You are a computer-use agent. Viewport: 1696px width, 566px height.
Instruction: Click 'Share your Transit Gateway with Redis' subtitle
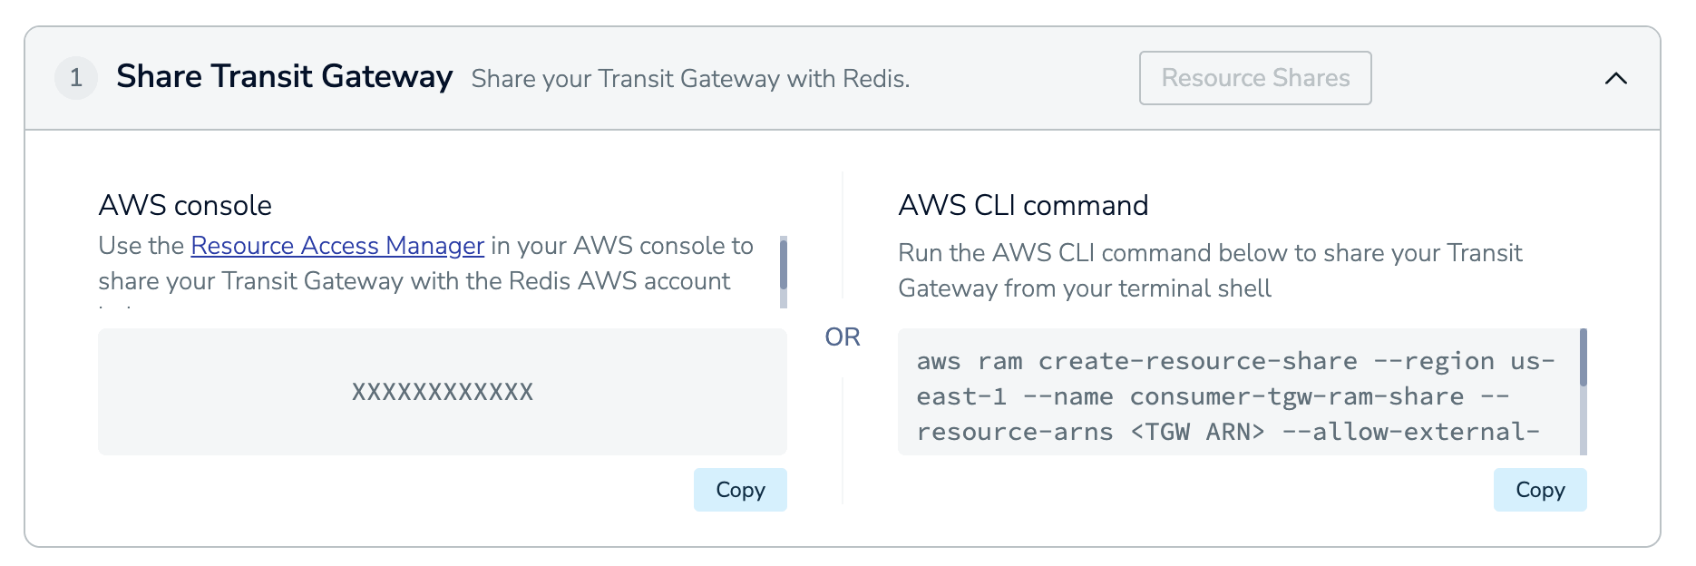pyautogui.click(x=689, y=79)
